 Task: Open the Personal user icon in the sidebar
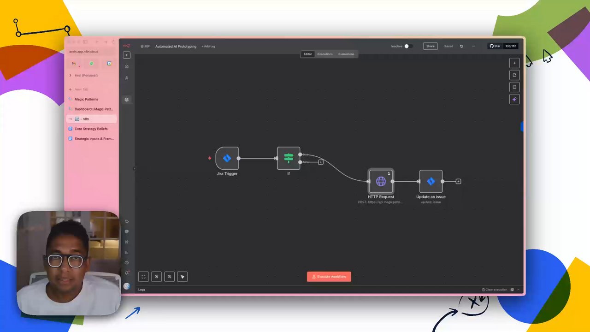click(x=127, y=78)
